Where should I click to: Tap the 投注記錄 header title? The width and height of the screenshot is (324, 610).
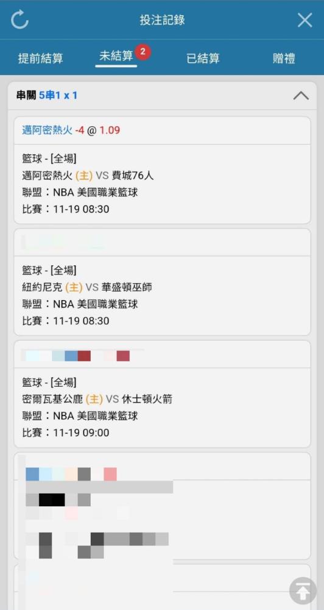click(x=162, y=20)
